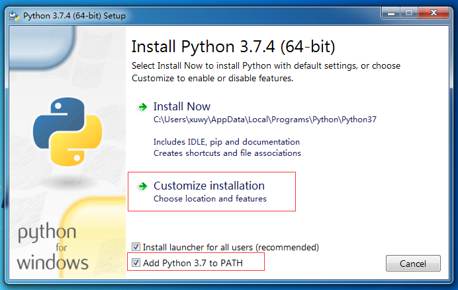Toggle 'Install launcher for all users' checkbox
Viewport: 458px width, 290px height.
(x=136, y=247)
